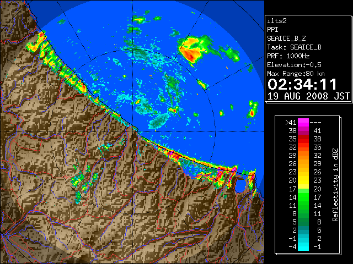
Task: Click the '-4' legend label
Action: point(292,247)
